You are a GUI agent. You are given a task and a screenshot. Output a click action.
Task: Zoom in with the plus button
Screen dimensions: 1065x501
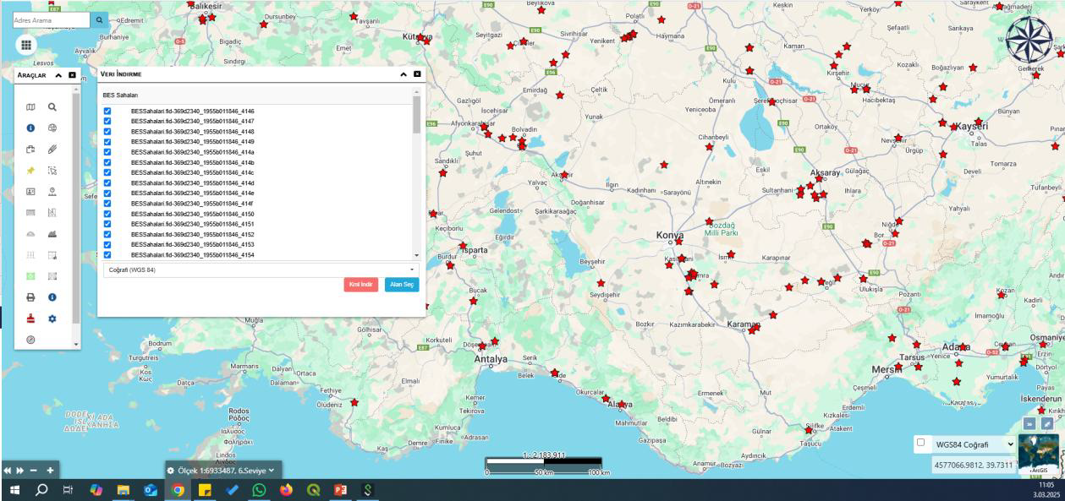pos(50,471)
